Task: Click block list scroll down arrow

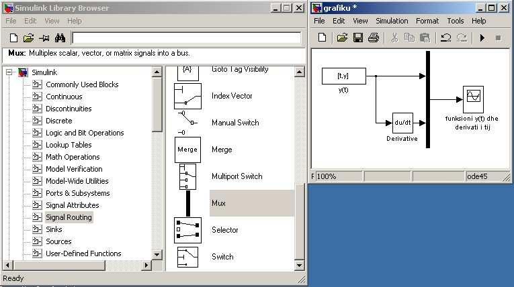Action: [299, 265]
